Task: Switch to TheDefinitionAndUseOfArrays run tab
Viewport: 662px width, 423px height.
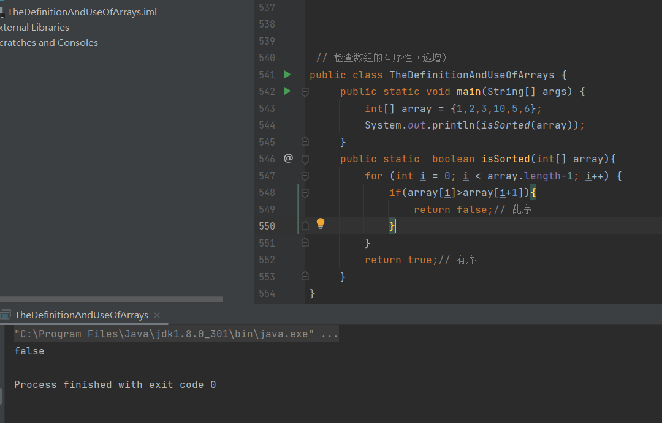Action: (82, 315)
